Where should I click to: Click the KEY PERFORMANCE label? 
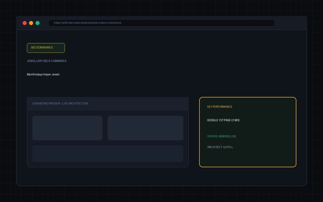pos(220,107)
